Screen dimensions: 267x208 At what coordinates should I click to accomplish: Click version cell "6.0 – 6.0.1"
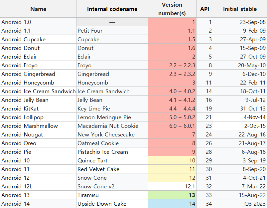click(172, 126)
